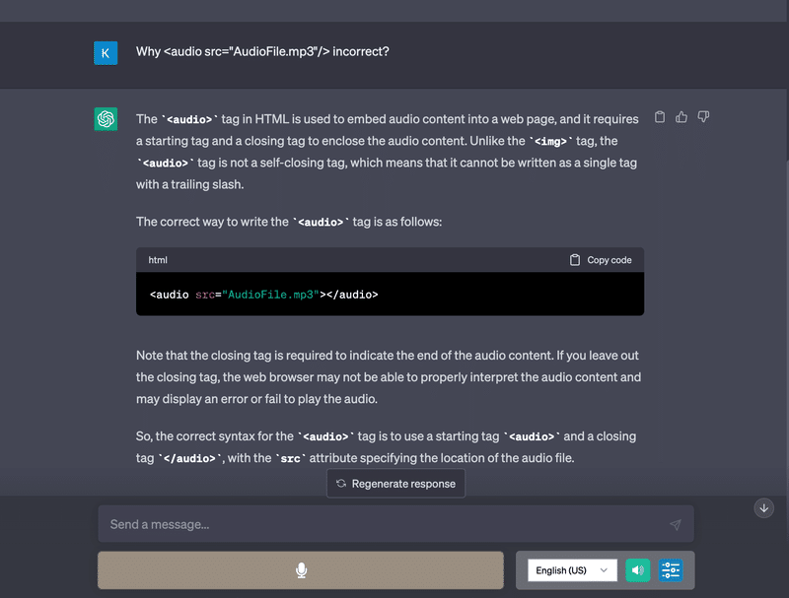Give the response a thumbs up
This screenshot has width=789, height=598.
pos(681,117)
